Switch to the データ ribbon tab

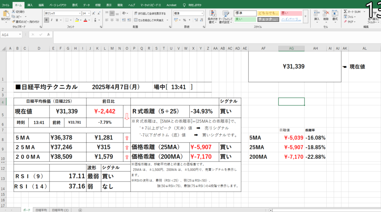86,5
